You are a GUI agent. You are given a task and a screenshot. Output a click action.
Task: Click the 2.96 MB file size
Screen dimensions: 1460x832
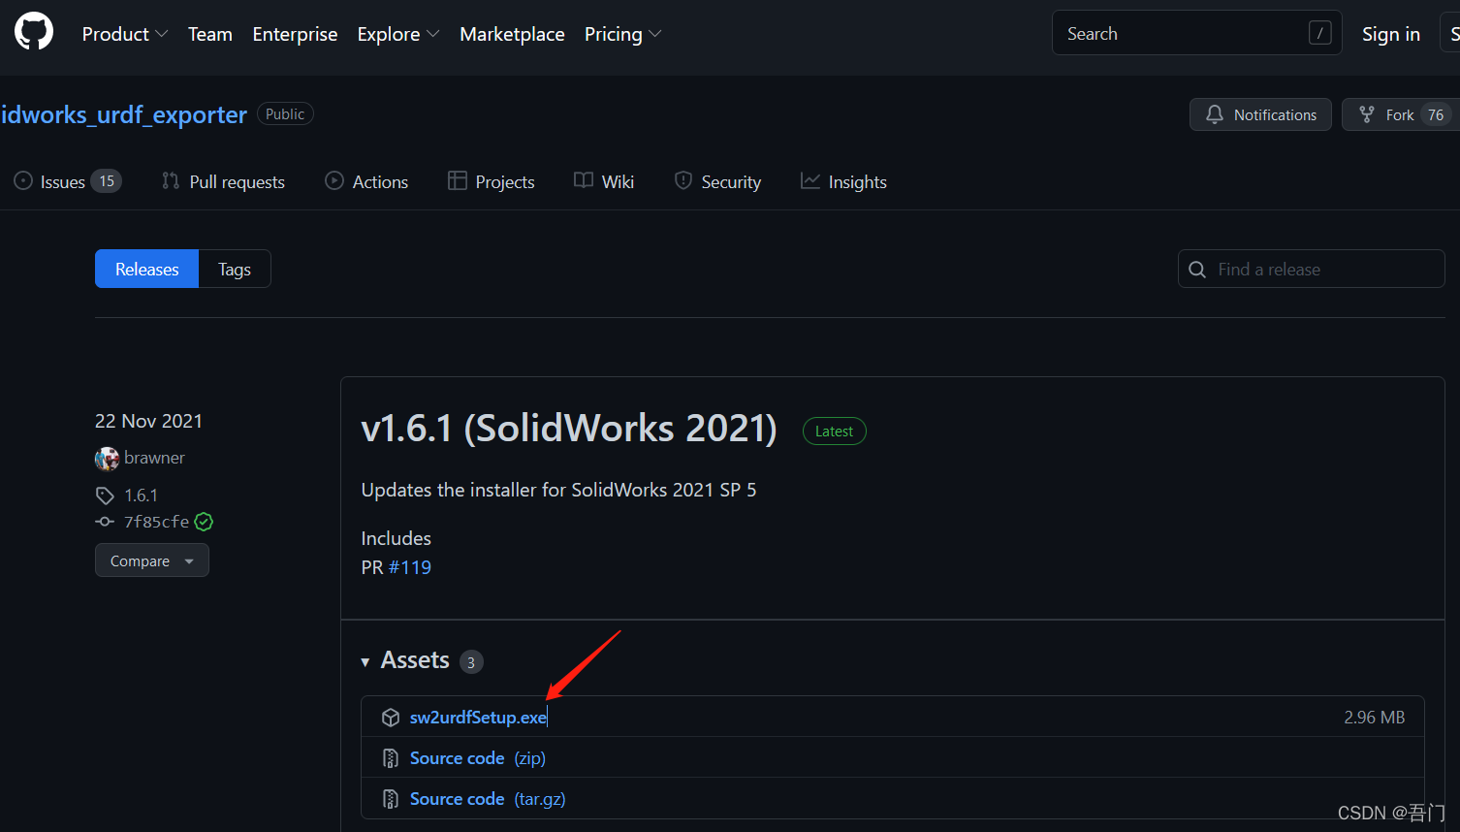point(1374,718)
